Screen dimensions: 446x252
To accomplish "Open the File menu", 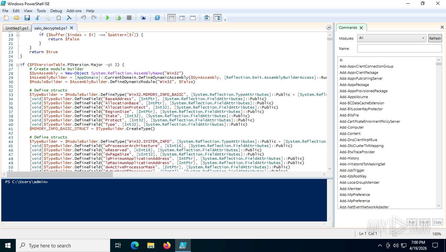I will 5,10.
